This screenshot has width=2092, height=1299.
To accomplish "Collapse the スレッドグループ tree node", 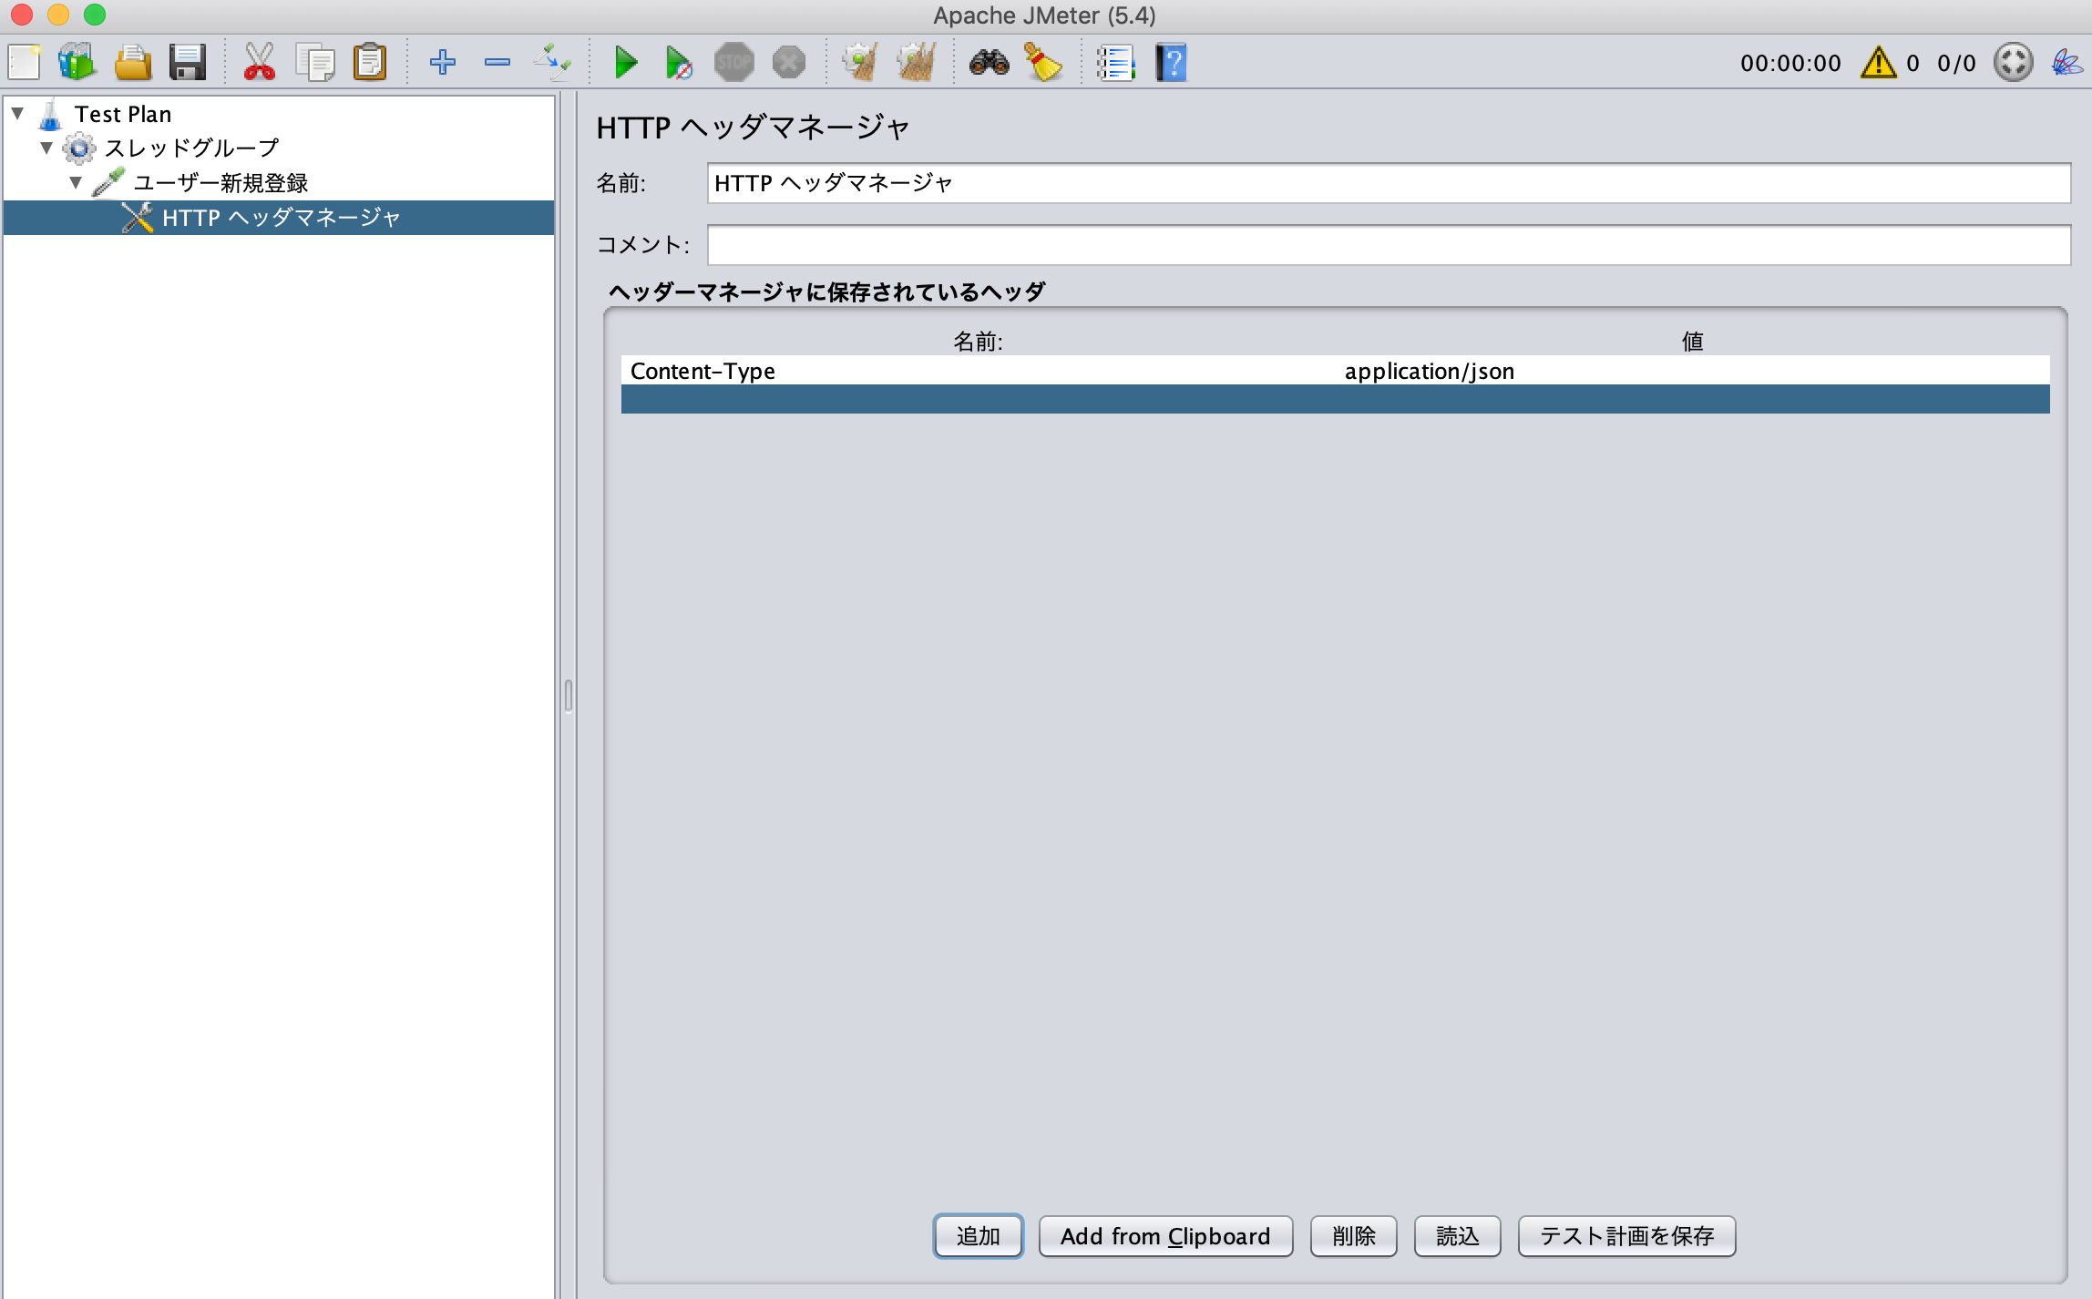I will coord(46,148).
